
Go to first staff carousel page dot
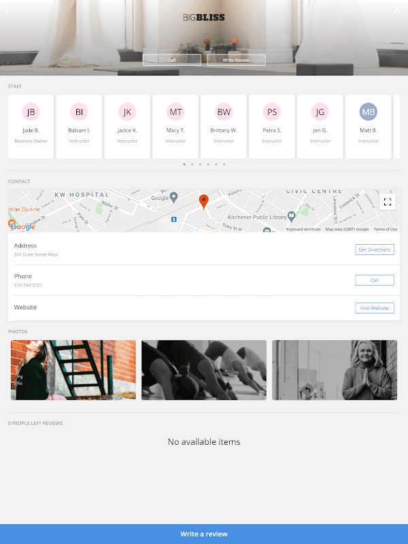coord(184,165)
